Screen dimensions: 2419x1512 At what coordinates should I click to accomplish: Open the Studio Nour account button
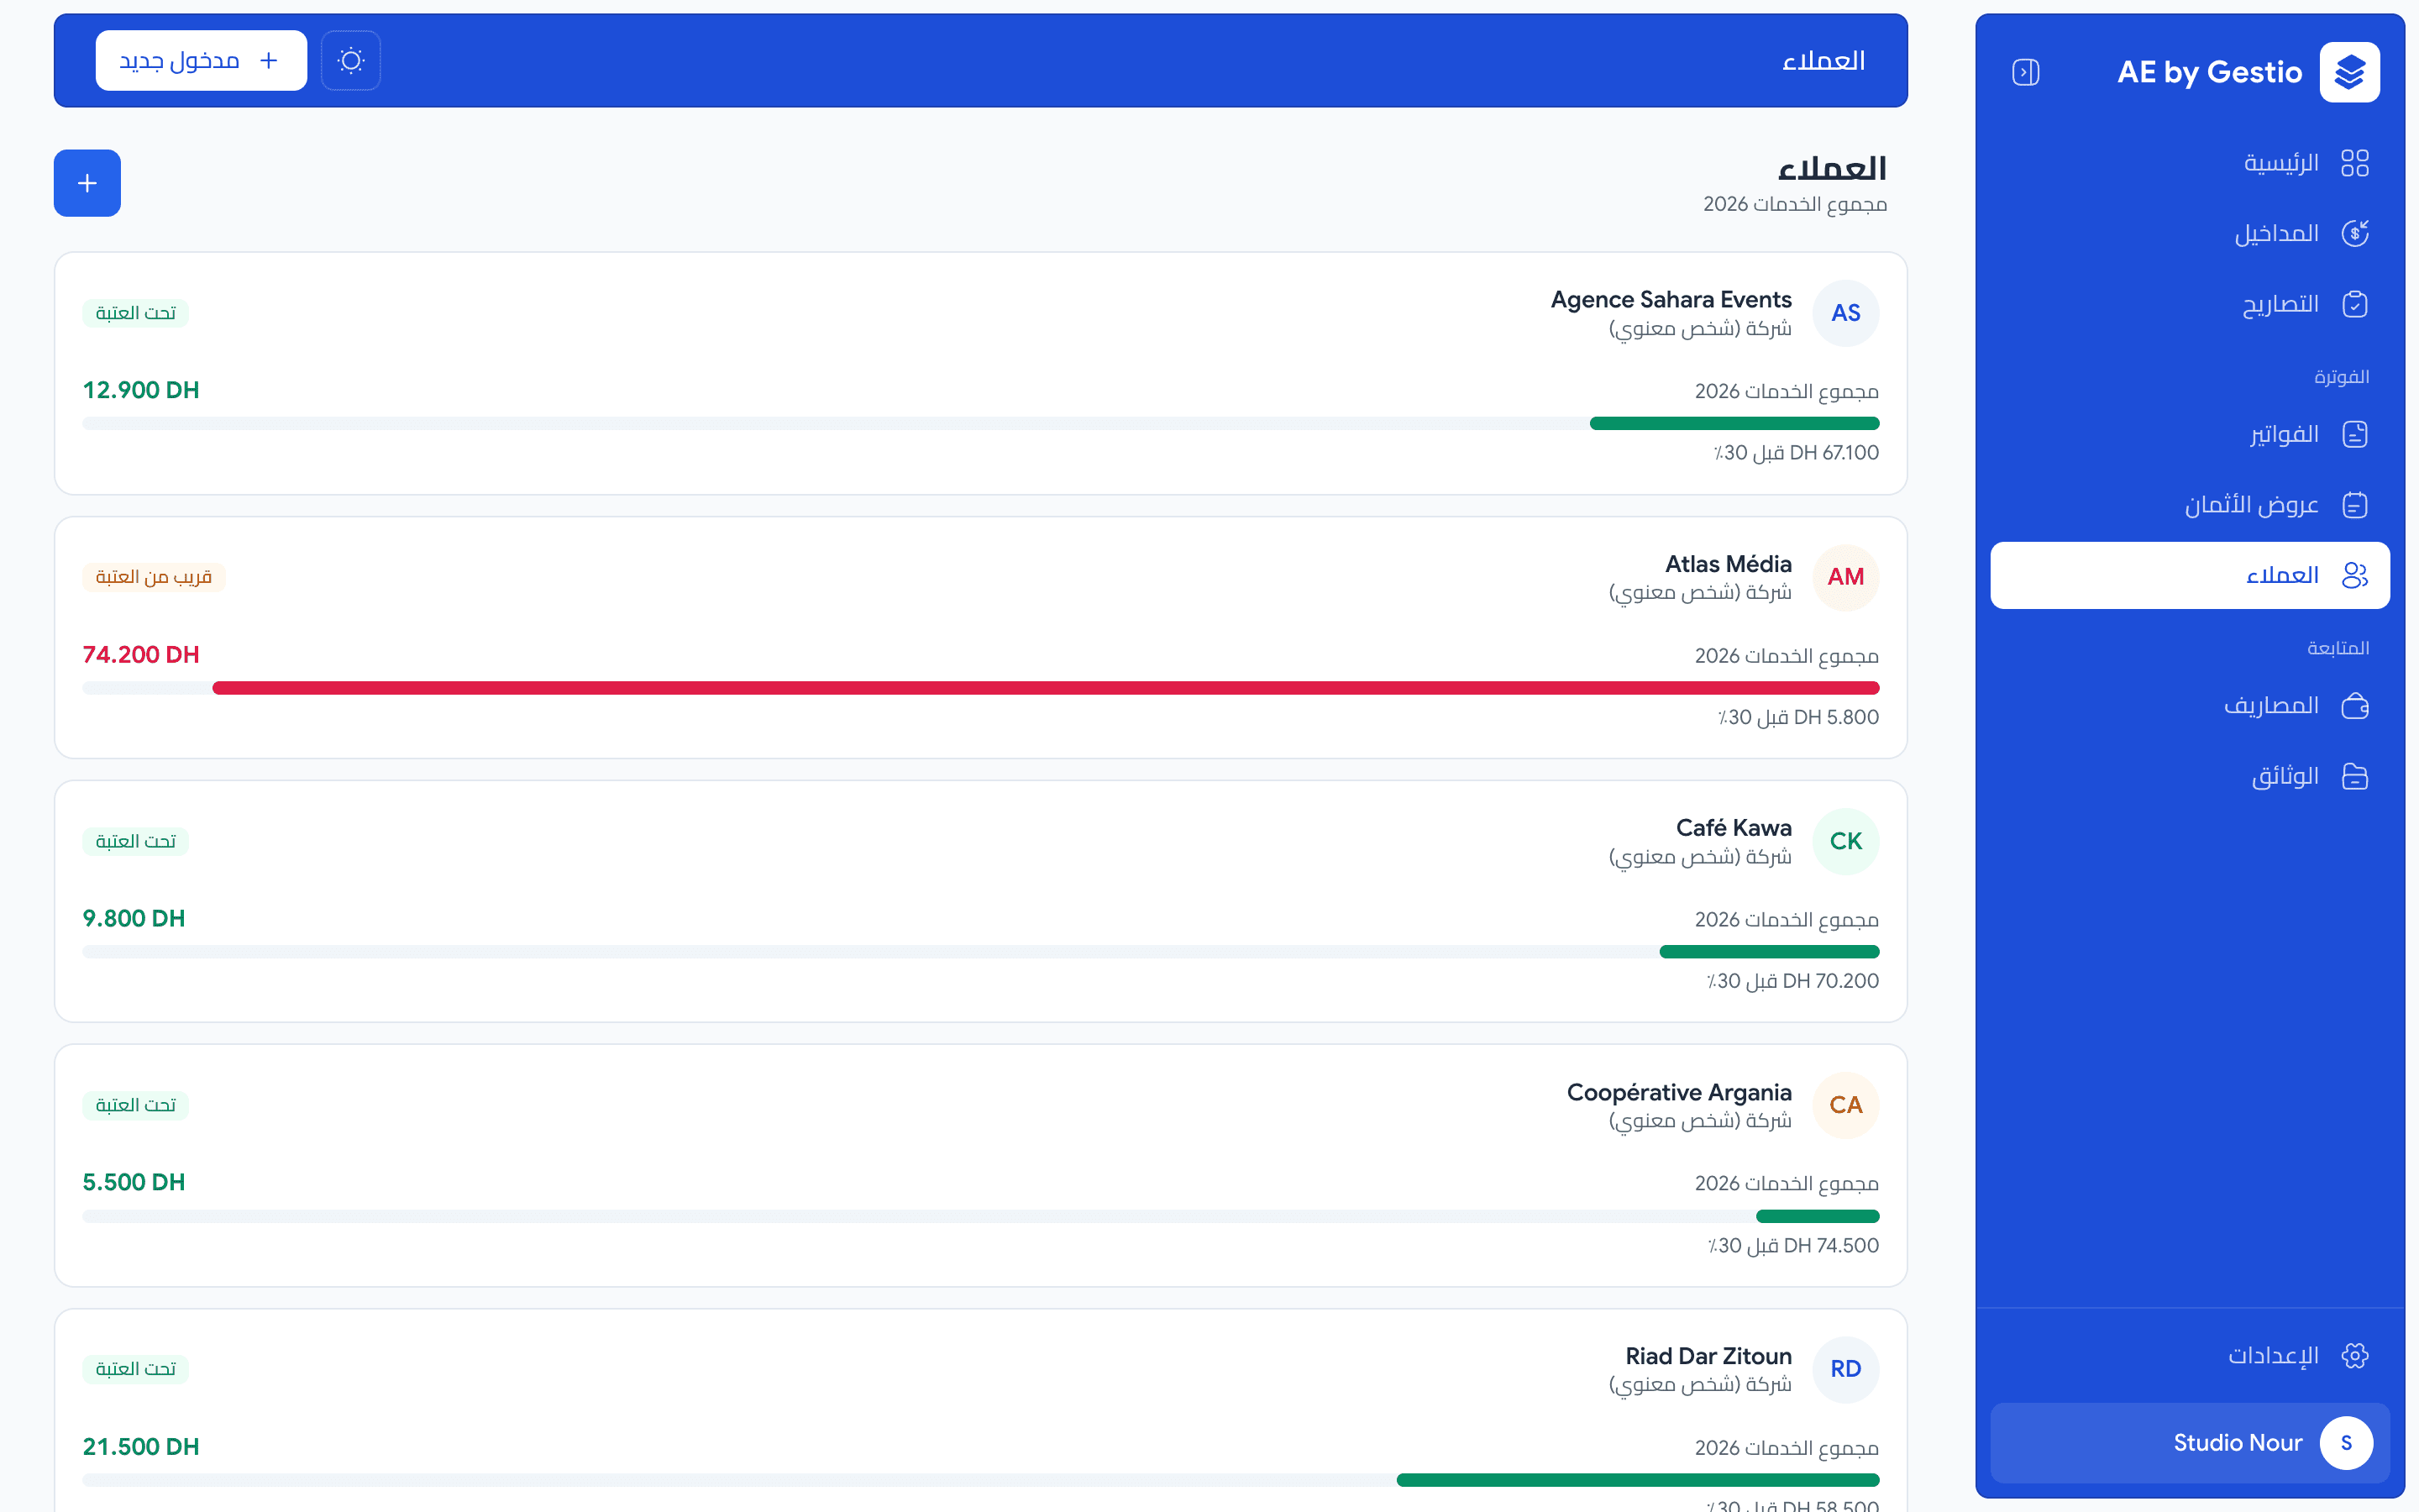click(x=2189, y=1443)
